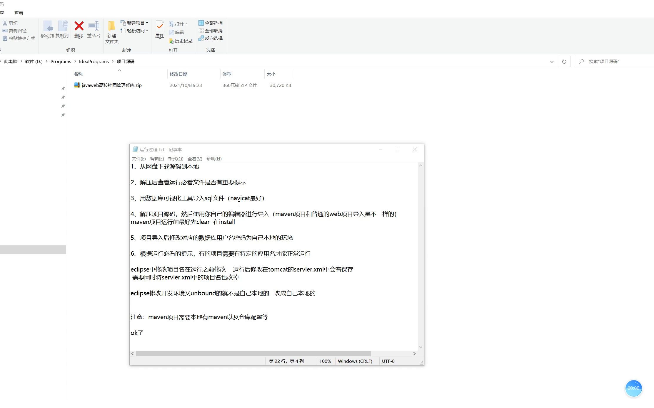Click the first quick access pin icon

(63, 88)
